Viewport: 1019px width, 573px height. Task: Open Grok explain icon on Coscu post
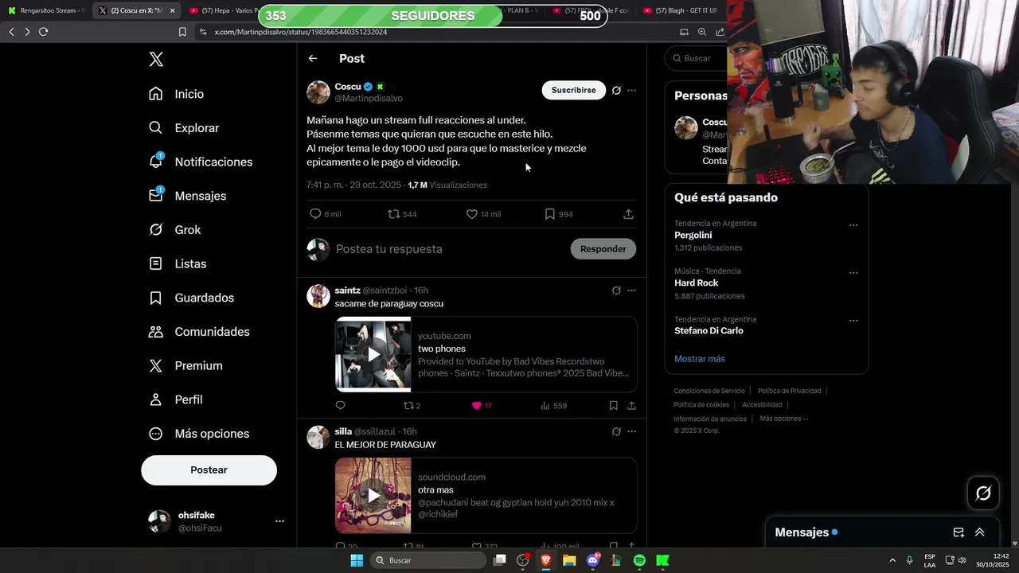tap(616, 91)
